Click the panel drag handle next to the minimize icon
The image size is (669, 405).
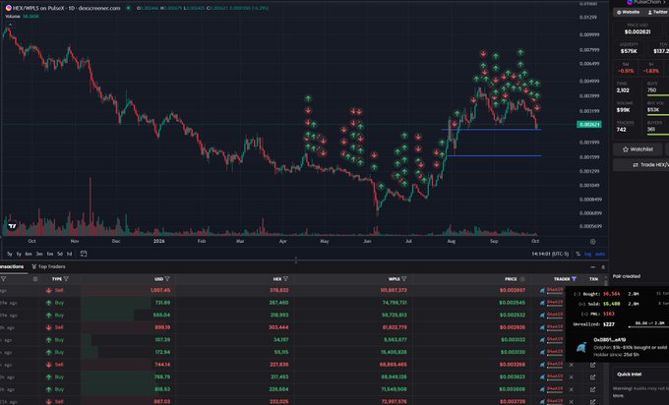(x=603, y=266)
